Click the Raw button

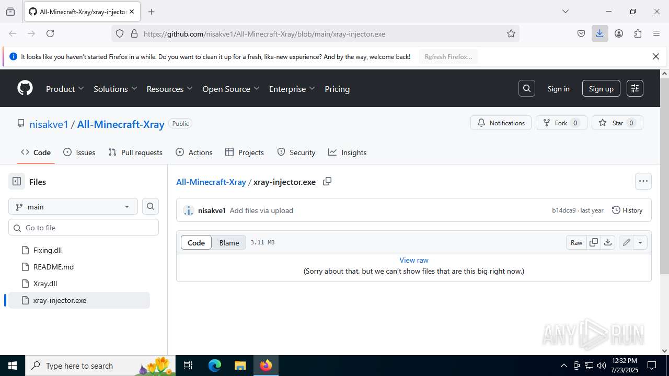coord(576,242)
